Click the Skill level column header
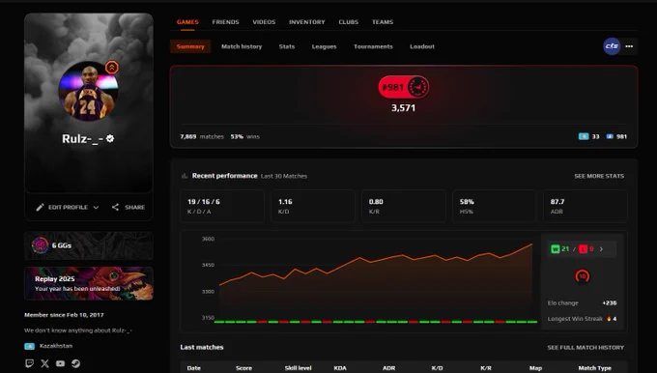The image size is (657, 373). point(298,368)
